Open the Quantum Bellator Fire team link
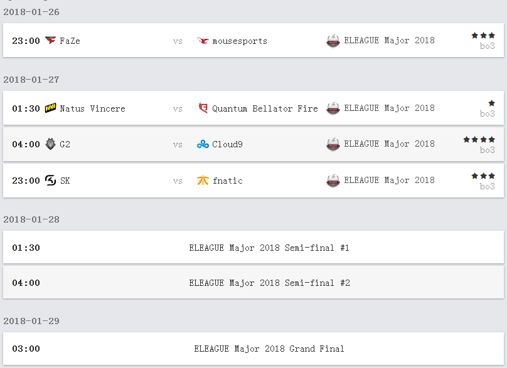Viewport: 507px width, 368px height. [265, 108]
